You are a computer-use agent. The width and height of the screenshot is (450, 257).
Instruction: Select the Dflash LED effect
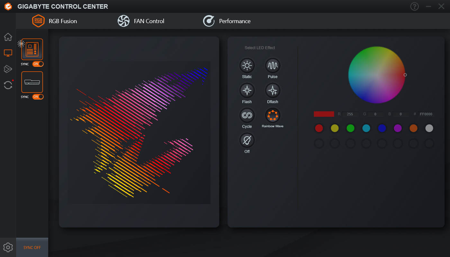pyautogui.click(x=273, y=91)
